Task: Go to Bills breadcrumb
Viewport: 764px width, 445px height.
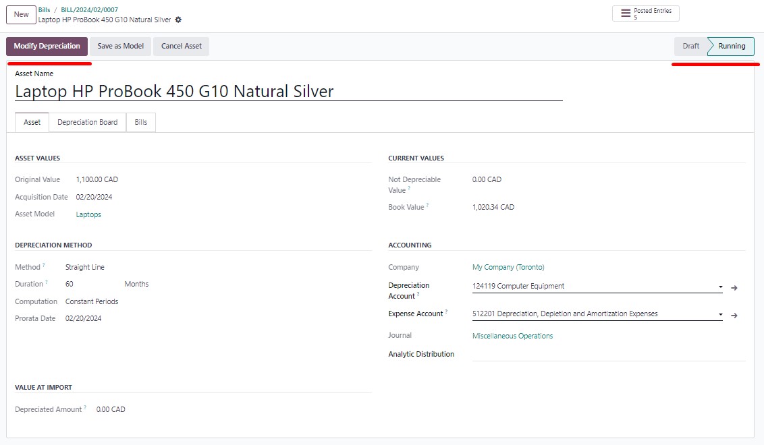Action: (45, 9)
